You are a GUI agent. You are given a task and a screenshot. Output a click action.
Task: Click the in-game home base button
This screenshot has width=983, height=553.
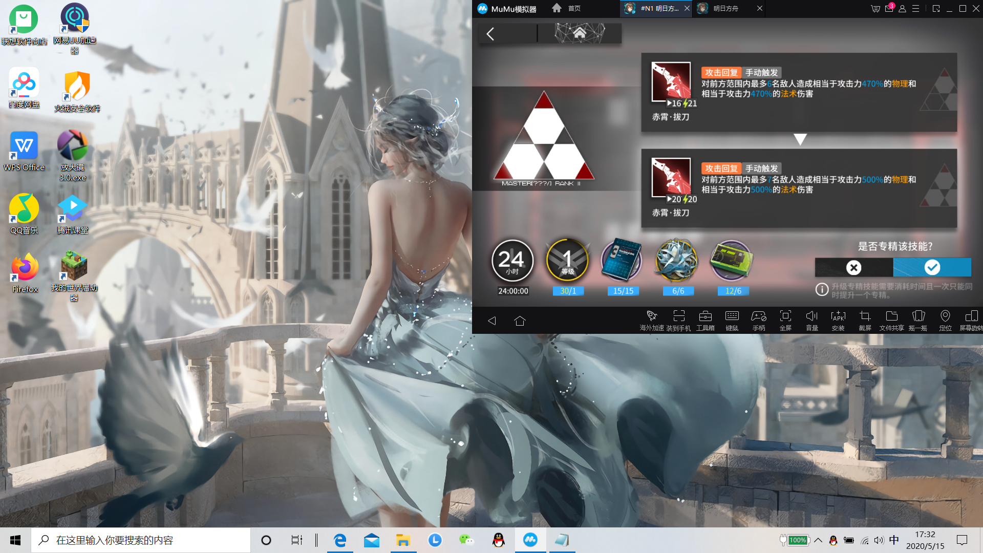point(580,34)
